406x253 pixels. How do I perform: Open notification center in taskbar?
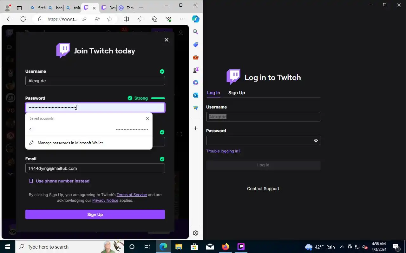pos(396,247)
